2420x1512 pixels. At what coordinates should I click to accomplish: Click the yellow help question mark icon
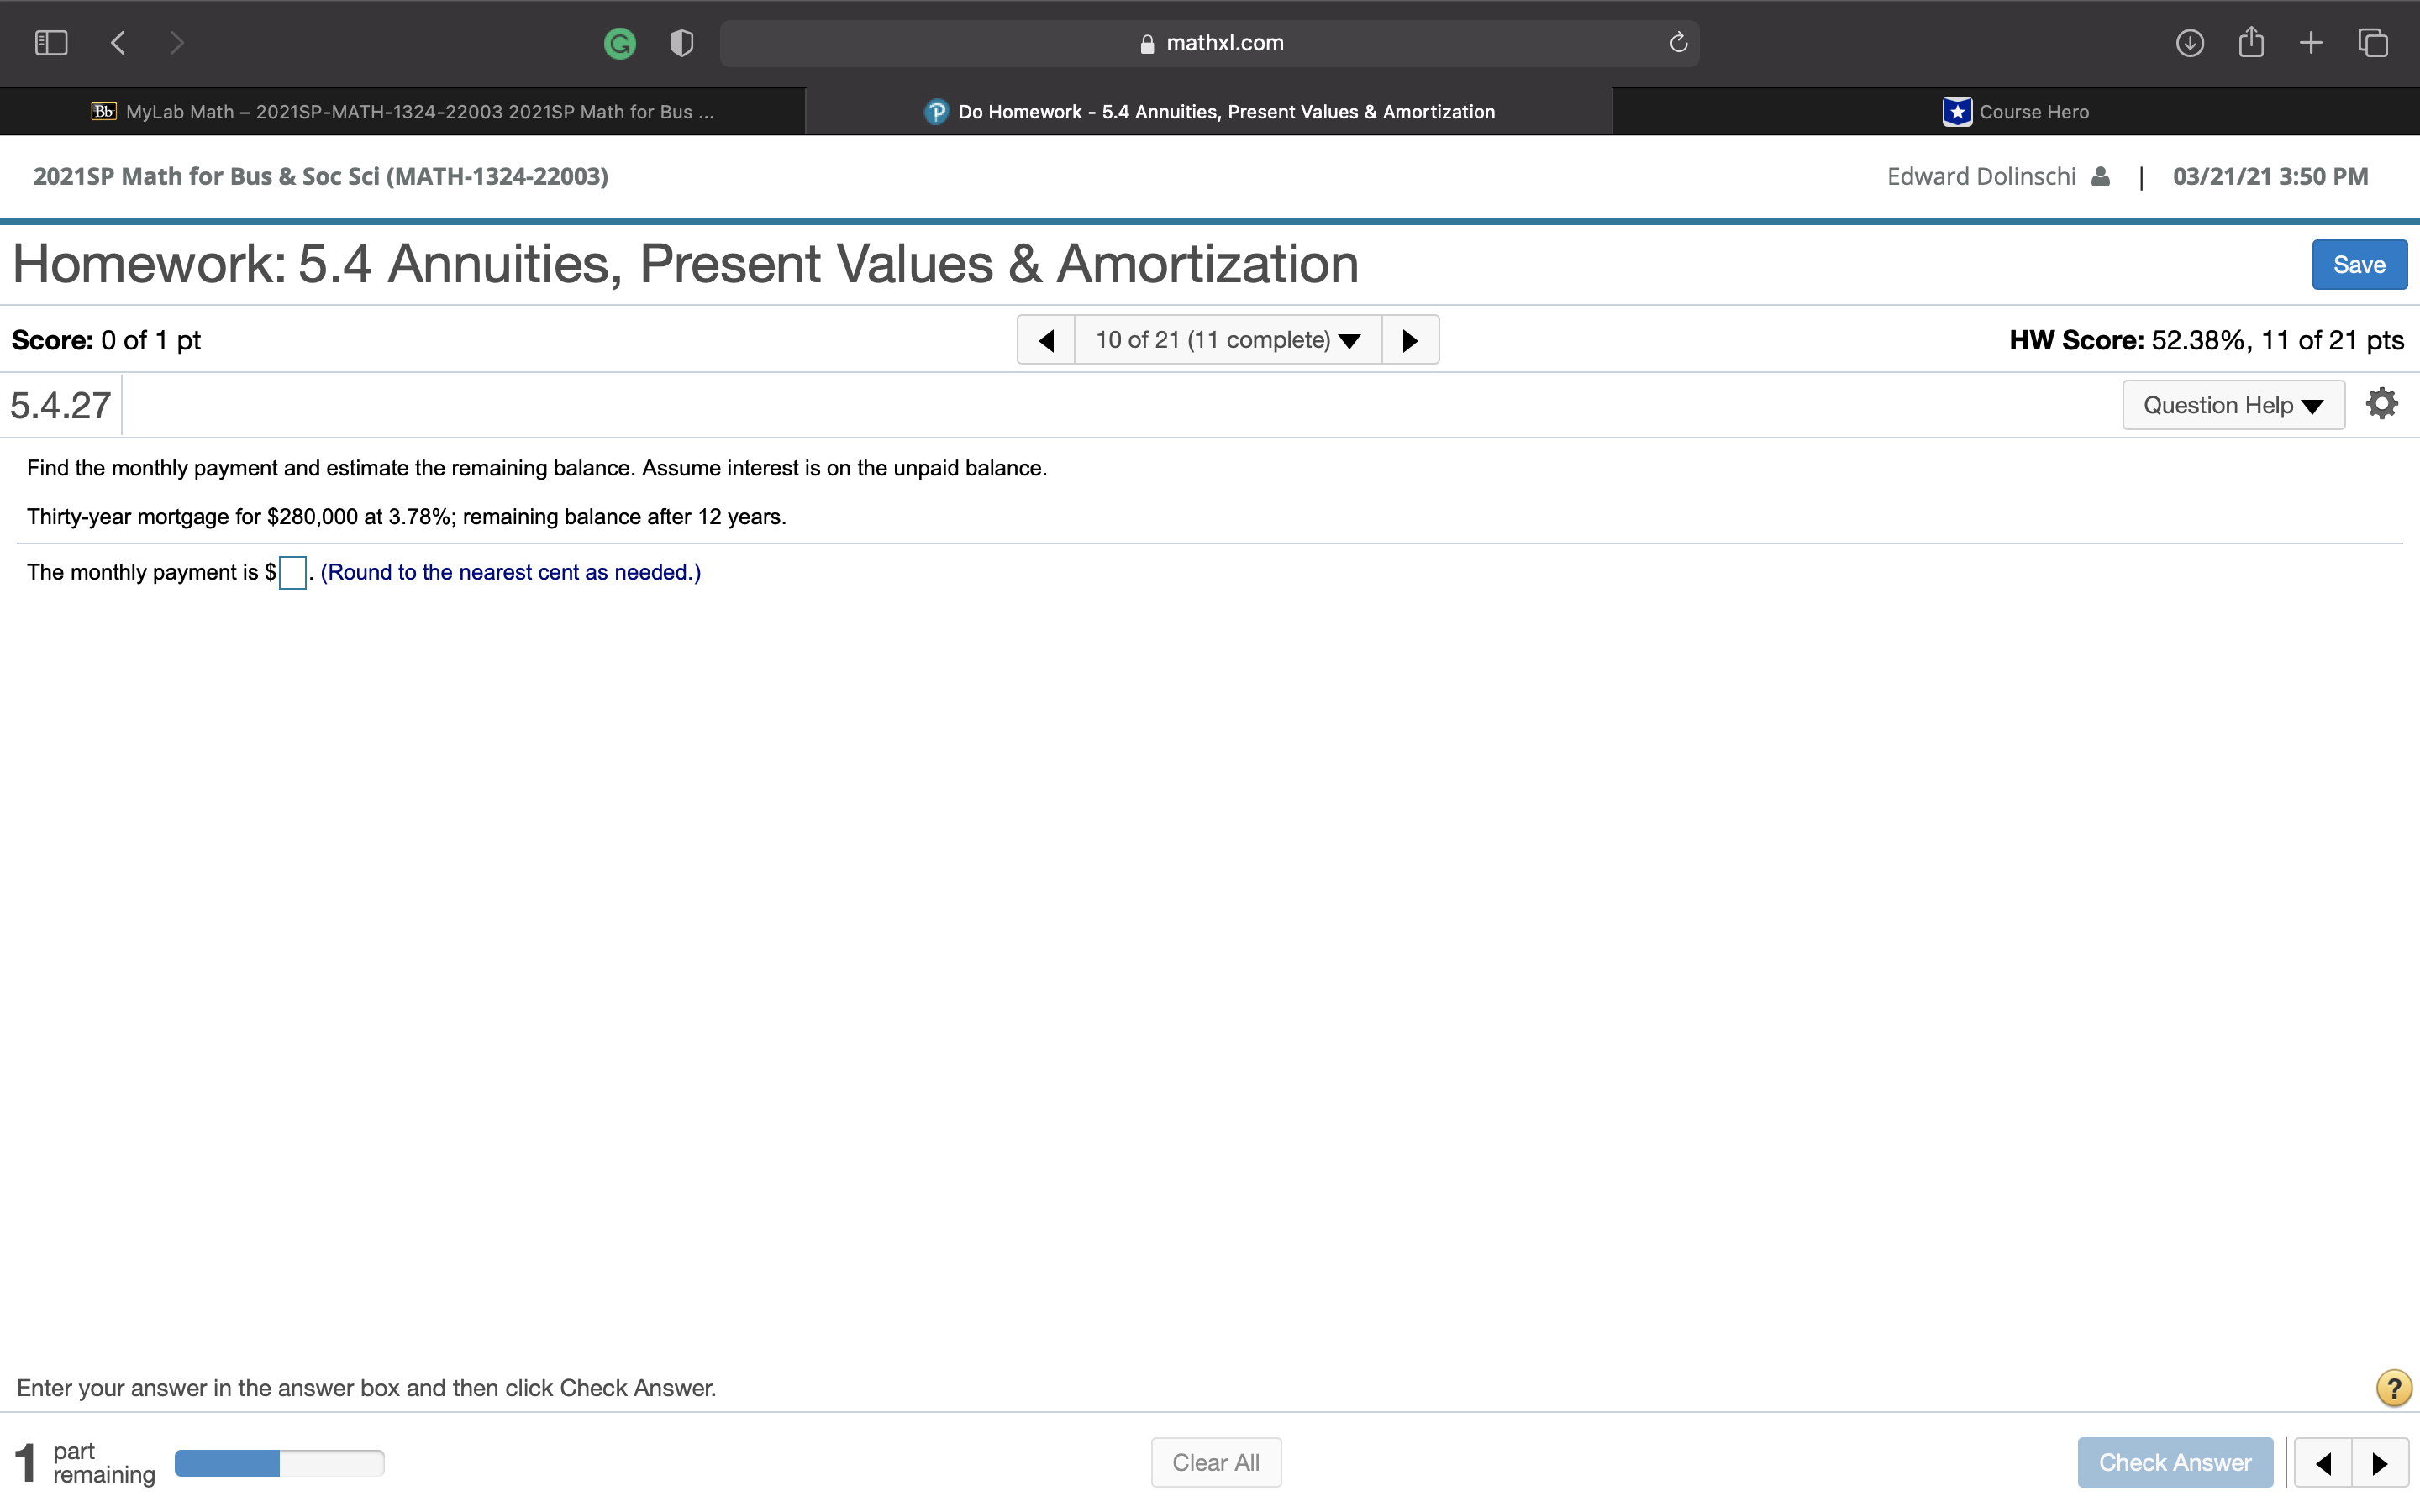click(2393, 1388)
